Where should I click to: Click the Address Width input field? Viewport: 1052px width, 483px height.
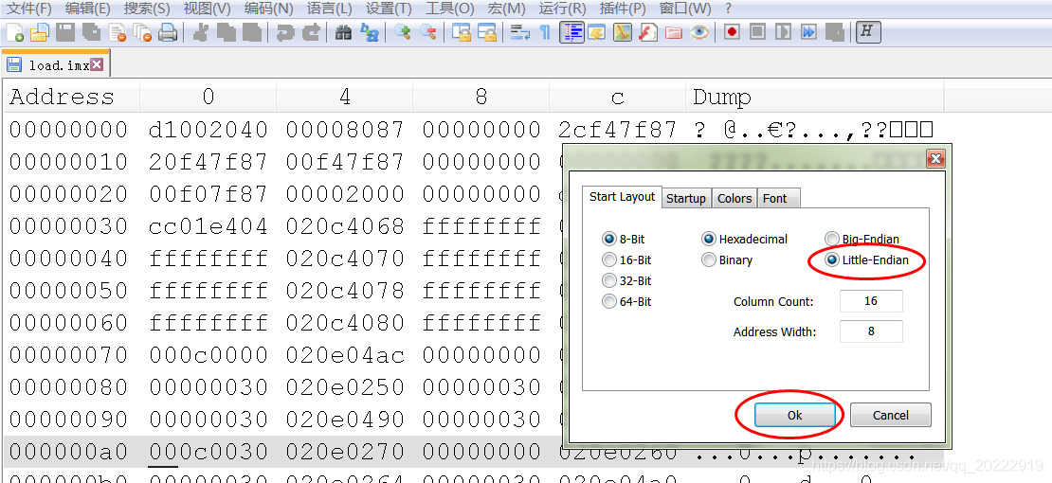pos(871,331)
